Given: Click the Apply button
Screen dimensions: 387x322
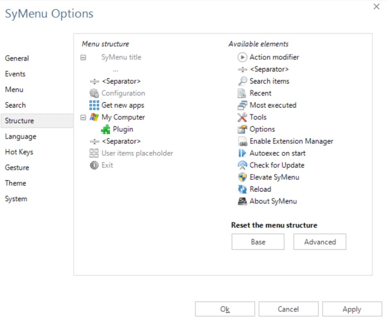Looking at the screenshot, I should click(x=352, y=309).
